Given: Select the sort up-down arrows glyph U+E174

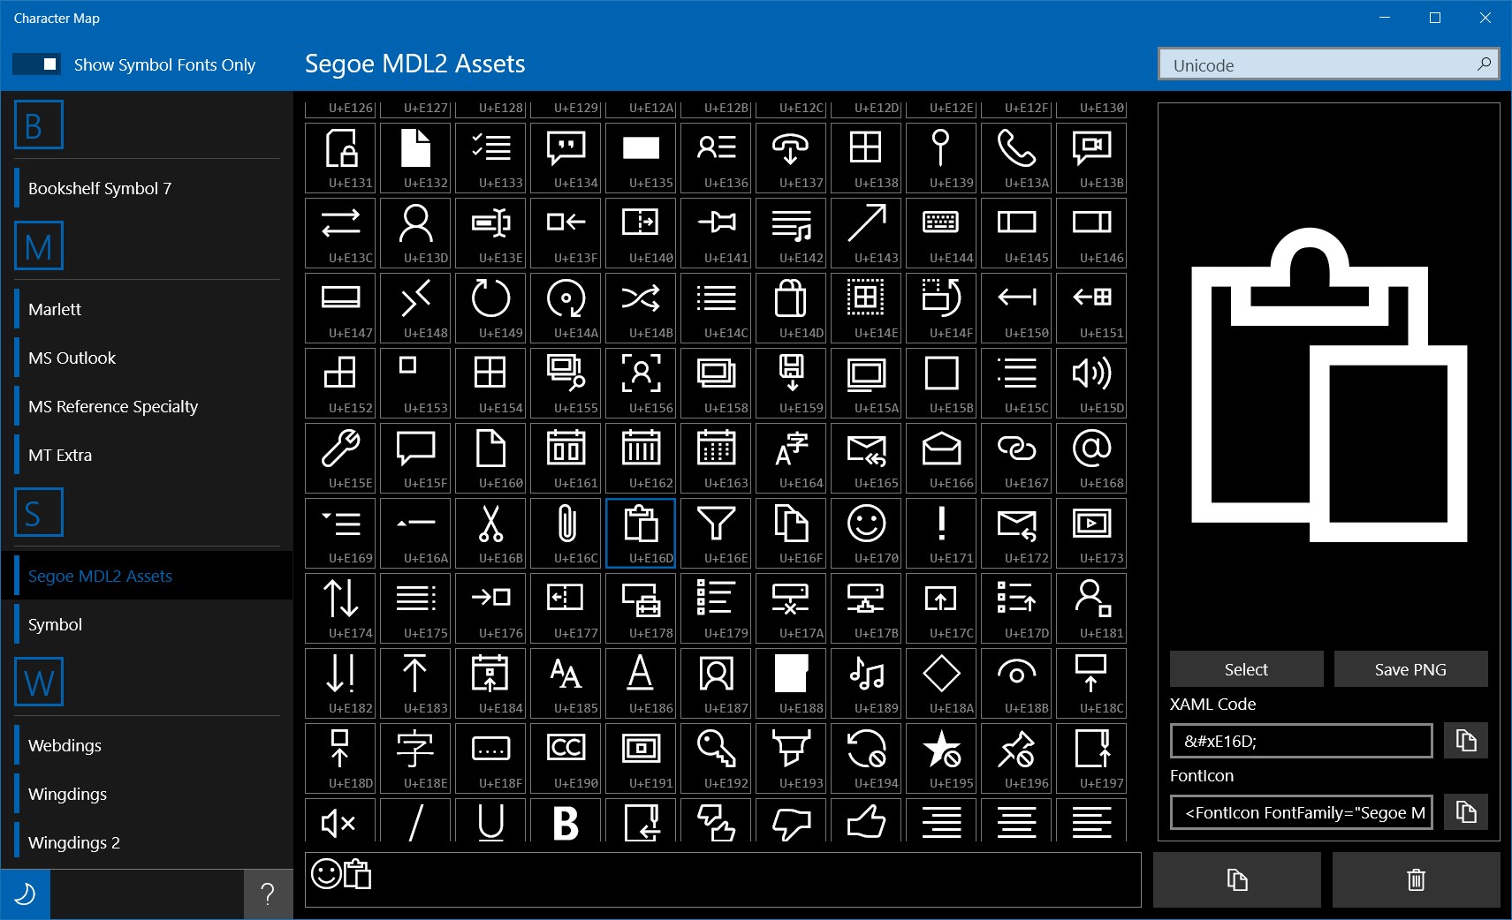Looking at the screenshot, I should coord(340,607).
